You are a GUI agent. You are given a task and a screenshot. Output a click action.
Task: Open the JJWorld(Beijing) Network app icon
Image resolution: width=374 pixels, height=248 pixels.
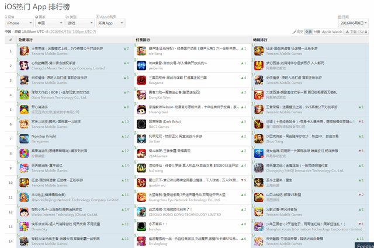[24, 197]
